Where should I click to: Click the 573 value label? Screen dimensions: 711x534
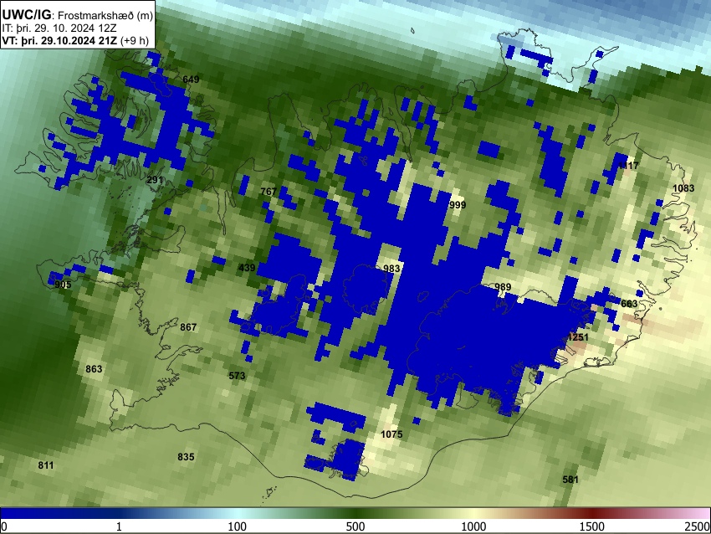[237, 376]
